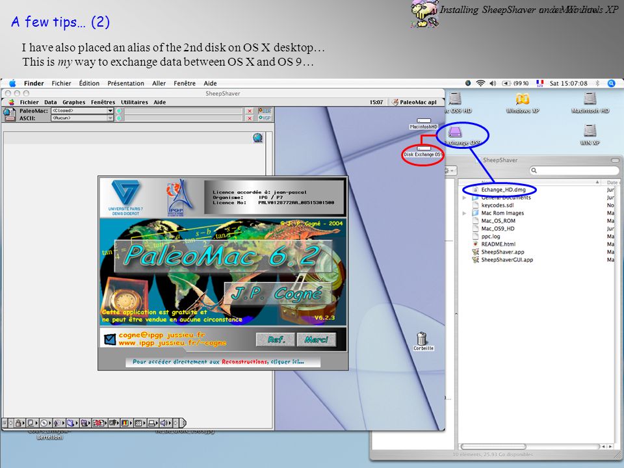Select the SheepShaverGUI.app file
This screenshot has width=624, height=468.
[507, 260]
